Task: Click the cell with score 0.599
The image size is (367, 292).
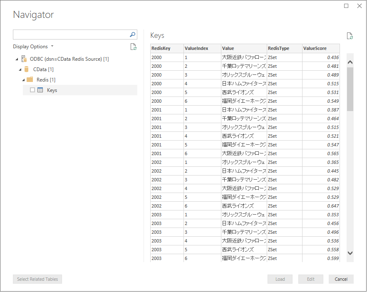Action: coord(321,258)
